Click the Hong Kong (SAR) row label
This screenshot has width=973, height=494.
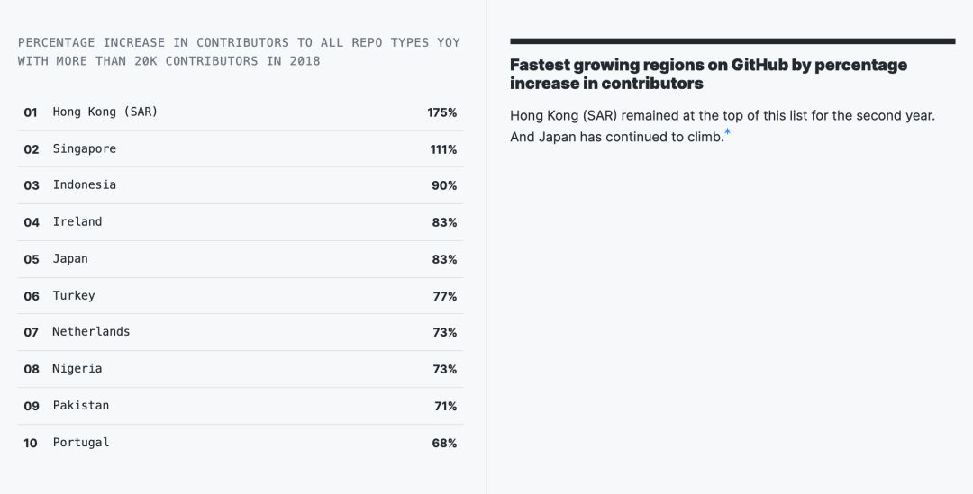coord(105,112)
